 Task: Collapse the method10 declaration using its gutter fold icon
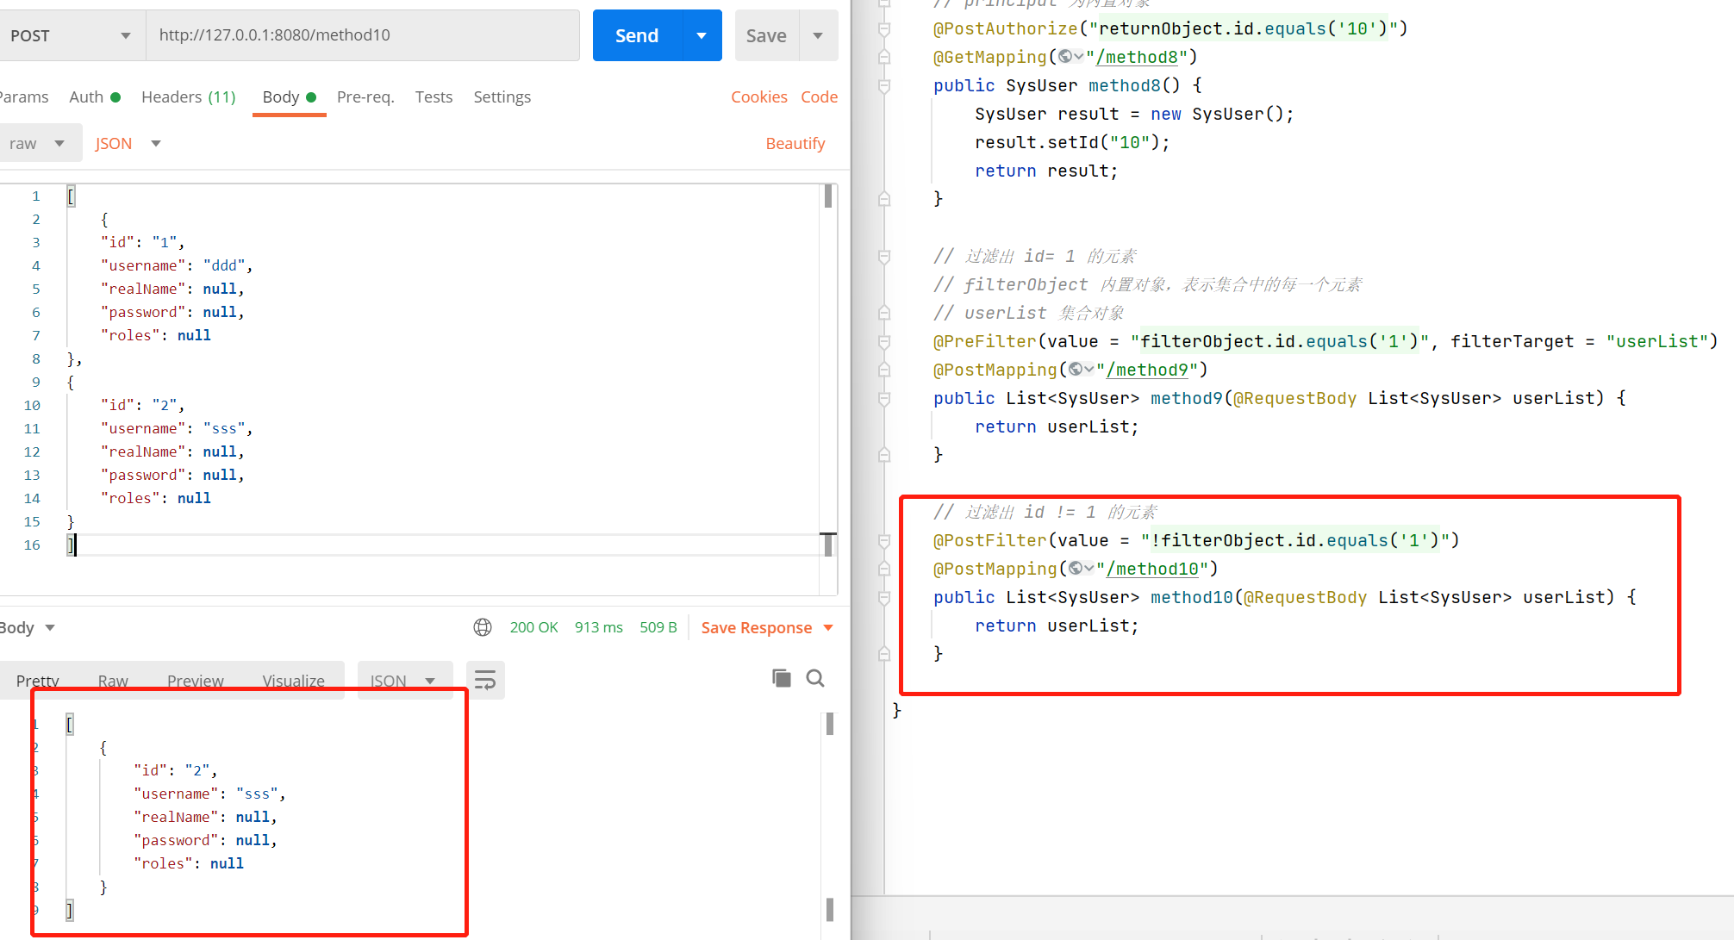pos(884,598)
